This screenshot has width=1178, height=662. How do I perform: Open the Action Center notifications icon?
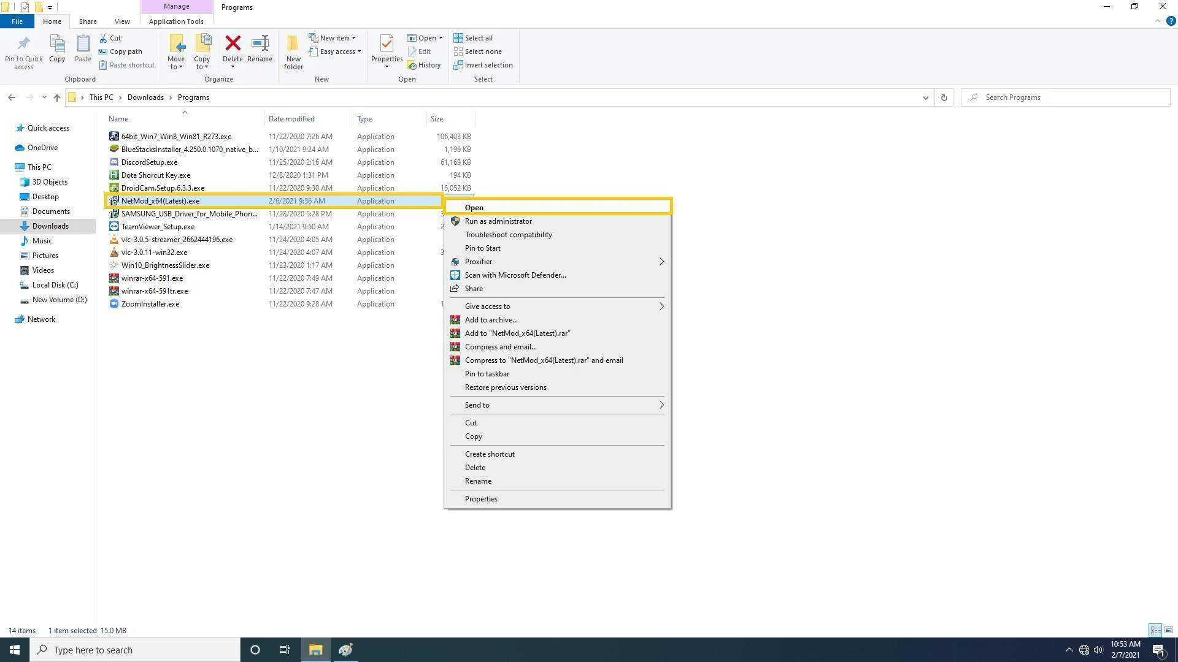point(1158,650)
